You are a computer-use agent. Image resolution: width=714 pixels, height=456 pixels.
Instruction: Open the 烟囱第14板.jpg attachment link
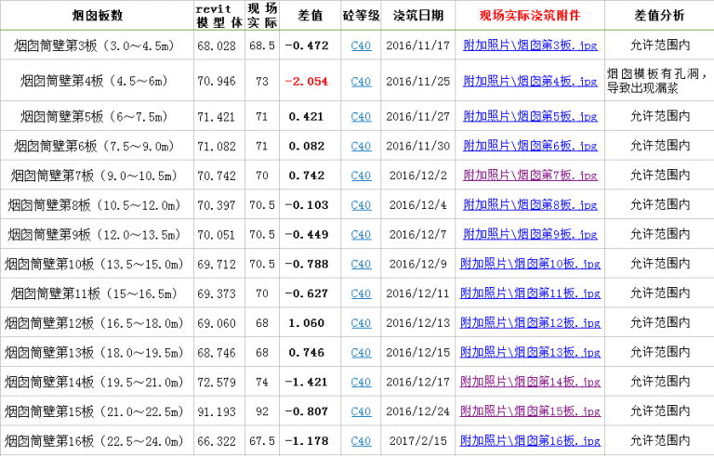(530, 382)
